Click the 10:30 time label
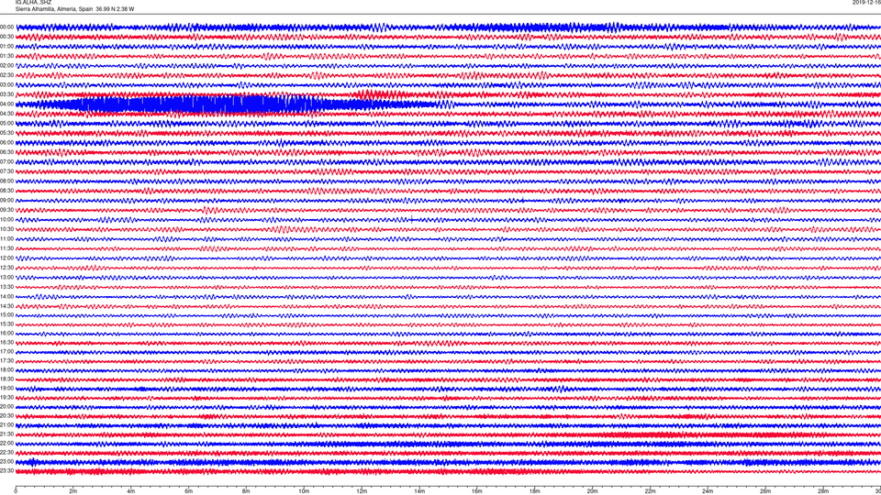881x495 pixels. 6,229
